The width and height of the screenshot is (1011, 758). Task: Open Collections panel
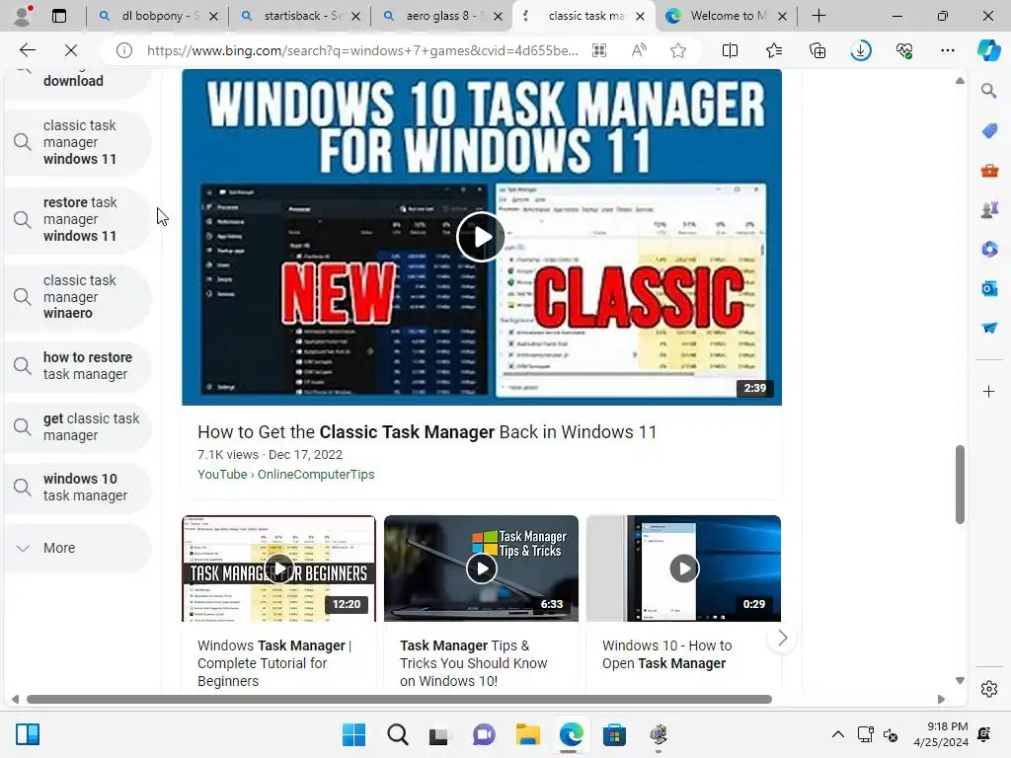(x=817, y=50)
